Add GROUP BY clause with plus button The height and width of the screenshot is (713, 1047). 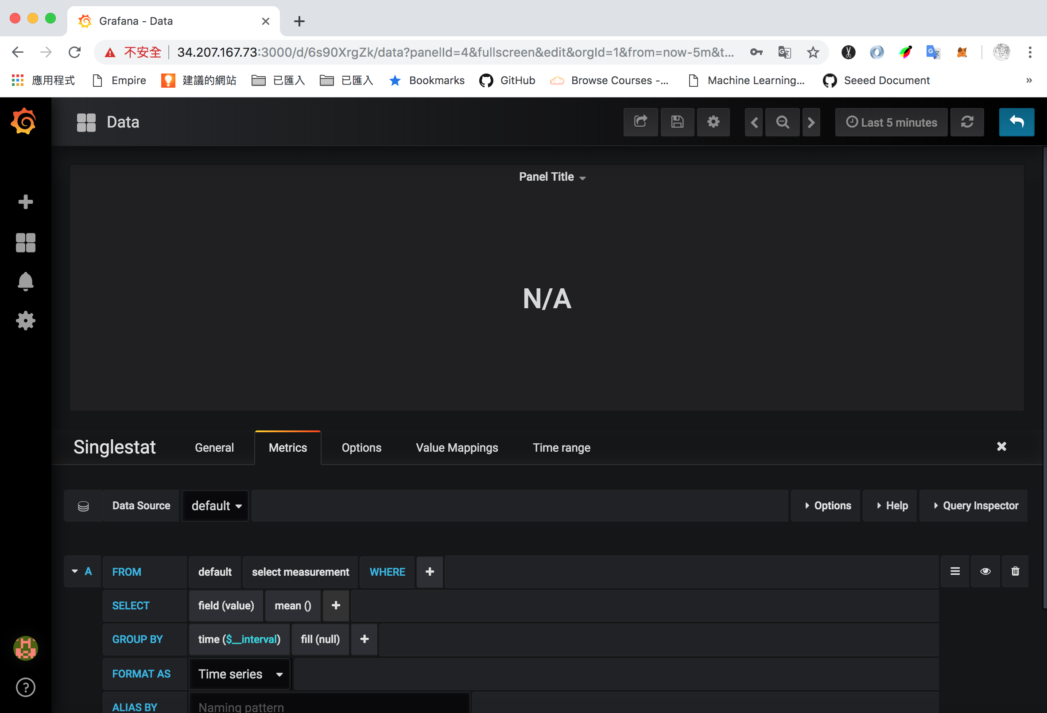pos(365,639)
